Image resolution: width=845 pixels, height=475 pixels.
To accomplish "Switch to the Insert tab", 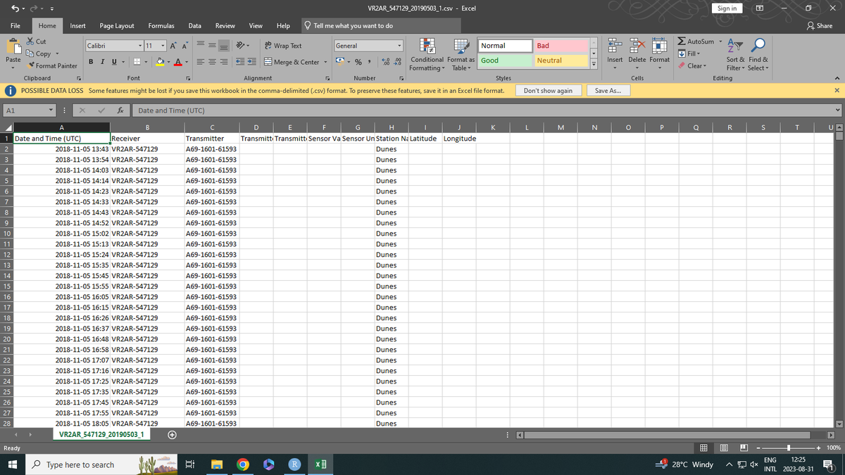I will [x=78, y=25].
